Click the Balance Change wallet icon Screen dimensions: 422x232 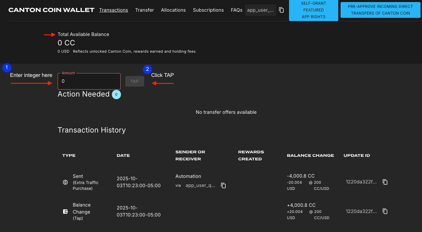click(65, 212)
